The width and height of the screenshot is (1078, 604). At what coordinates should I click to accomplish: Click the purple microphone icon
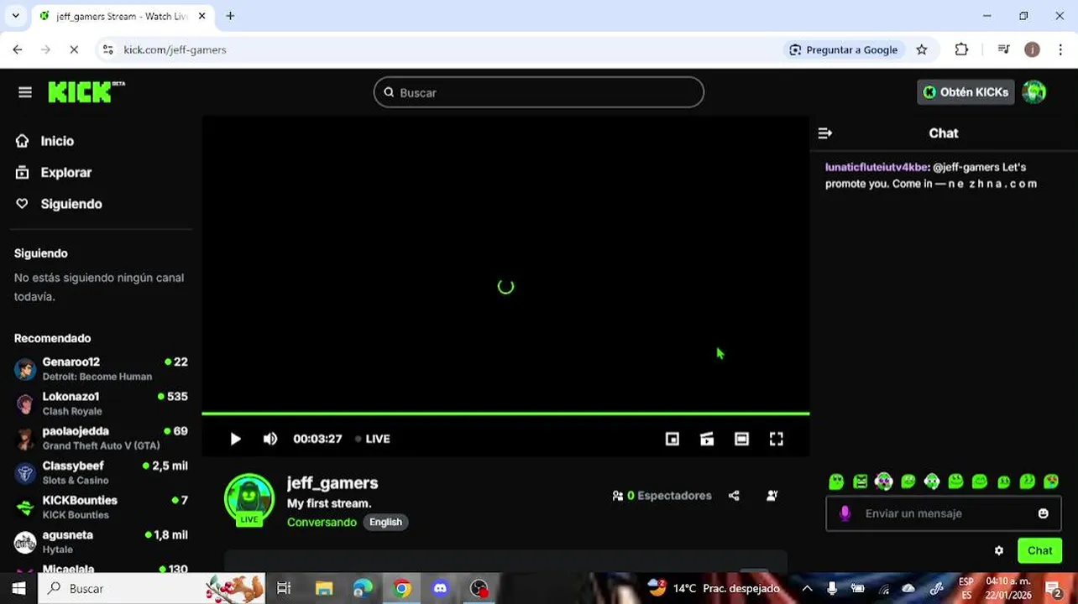pyautogui.click(x=845, y=513)
